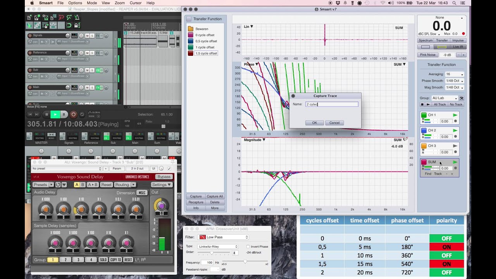Click the crossover Frequency input field

click(207, 263)
